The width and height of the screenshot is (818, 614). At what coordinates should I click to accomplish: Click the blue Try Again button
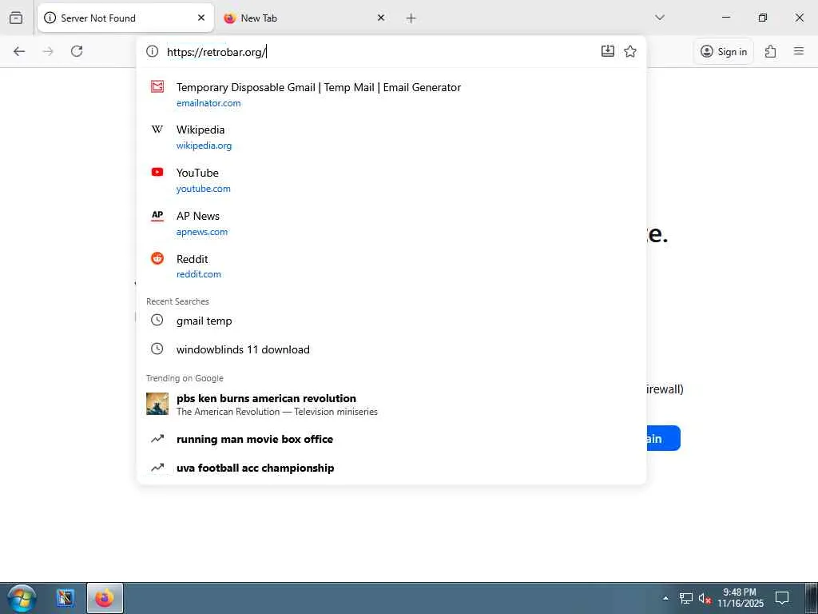coord(662,438)
